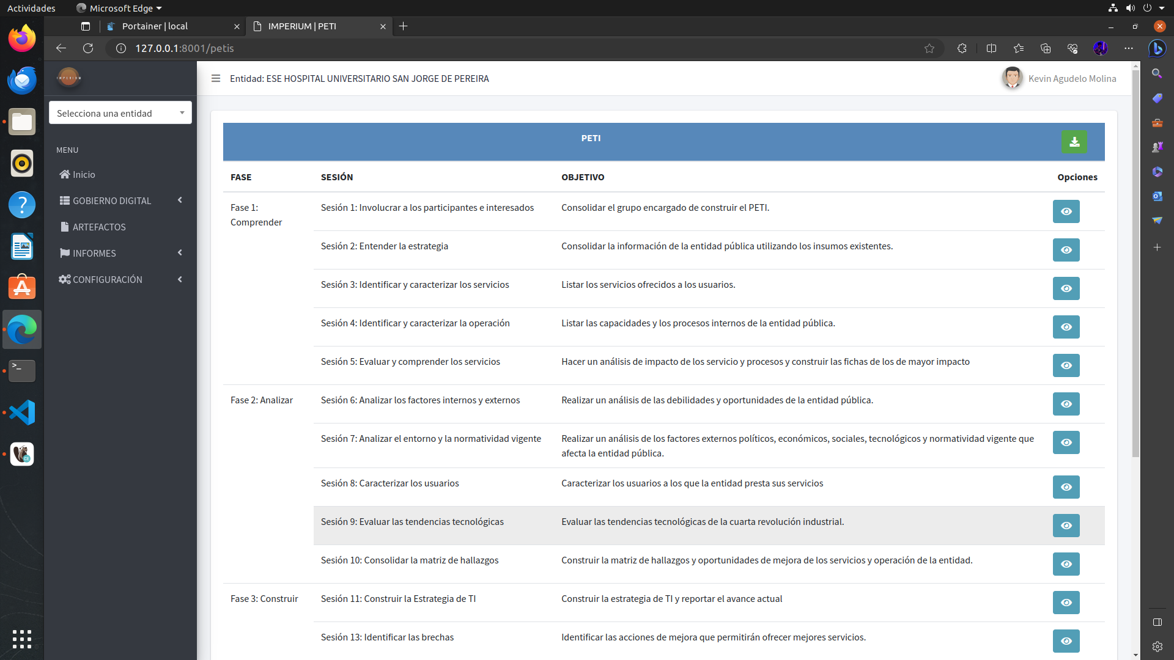This screenshot has height=660, width=1174.
Task: Download the PETI with green button
Action: pyautogui.click(x=1074, y=142)
